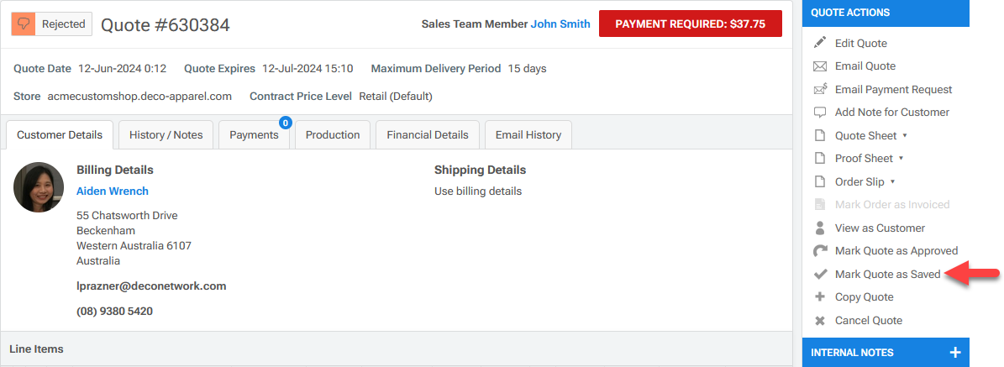Click the person icon for View as Customer

[820, 228]
